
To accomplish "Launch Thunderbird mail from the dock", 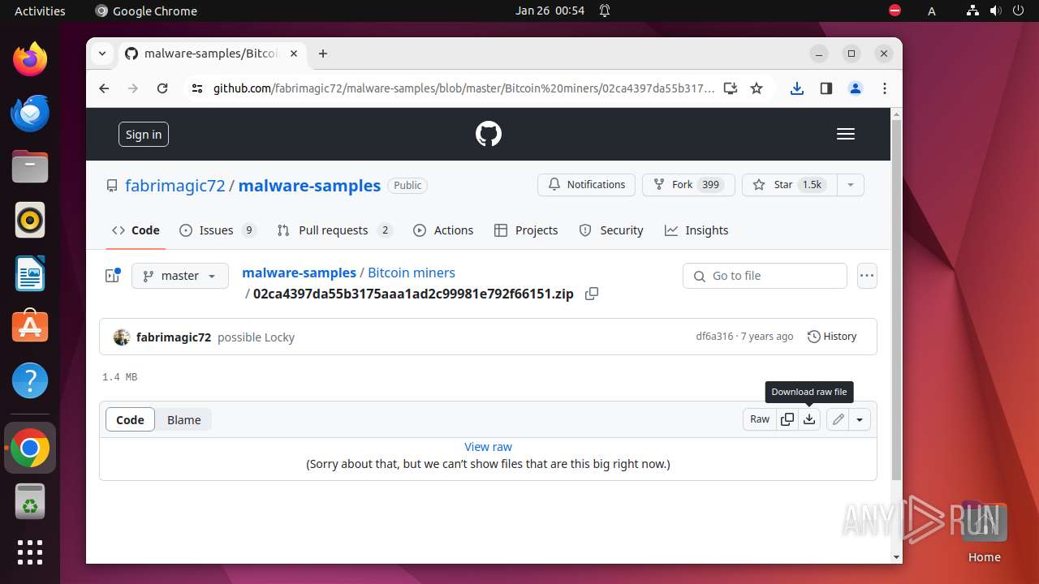I will pyautogui.click(x=30, y=113).
